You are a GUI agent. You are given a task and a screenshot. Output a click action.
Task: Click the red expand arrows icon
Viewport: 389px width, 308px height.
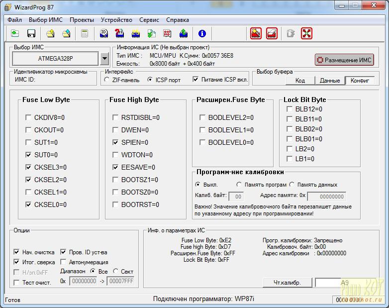click(x=306, y=33)
